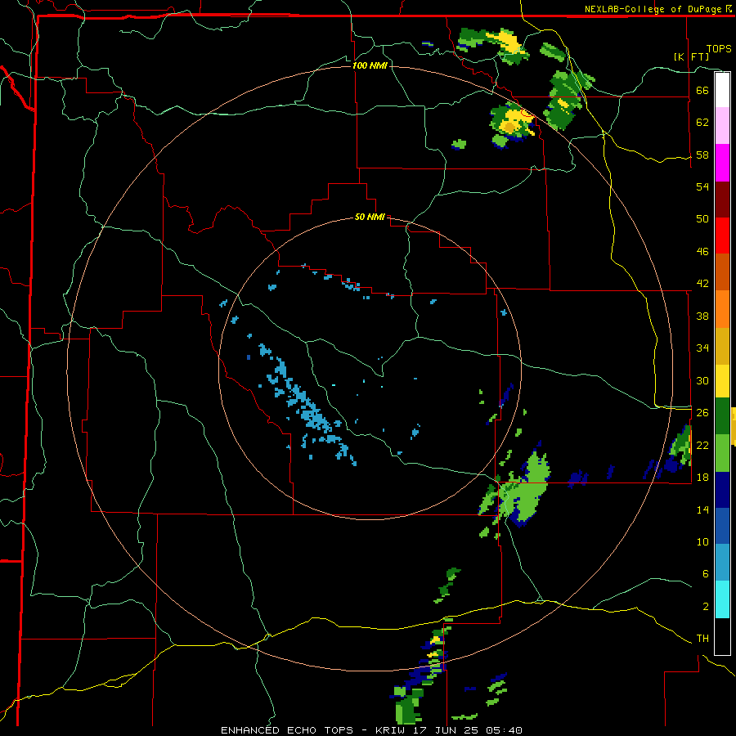The width and height of the screenshot is (736, 736).
Task: Click the TOPS legend title
Action: [x=719, y=48]
